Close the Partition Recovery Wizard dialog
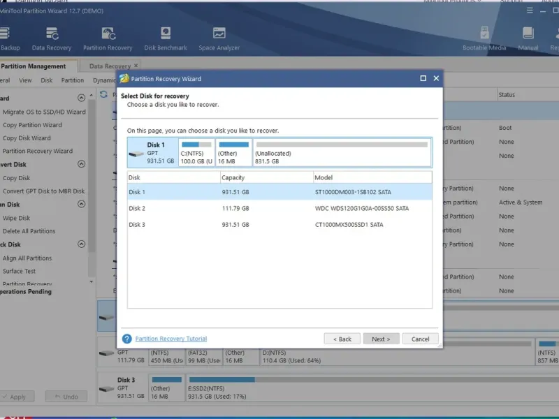 (x=436, y=78)
